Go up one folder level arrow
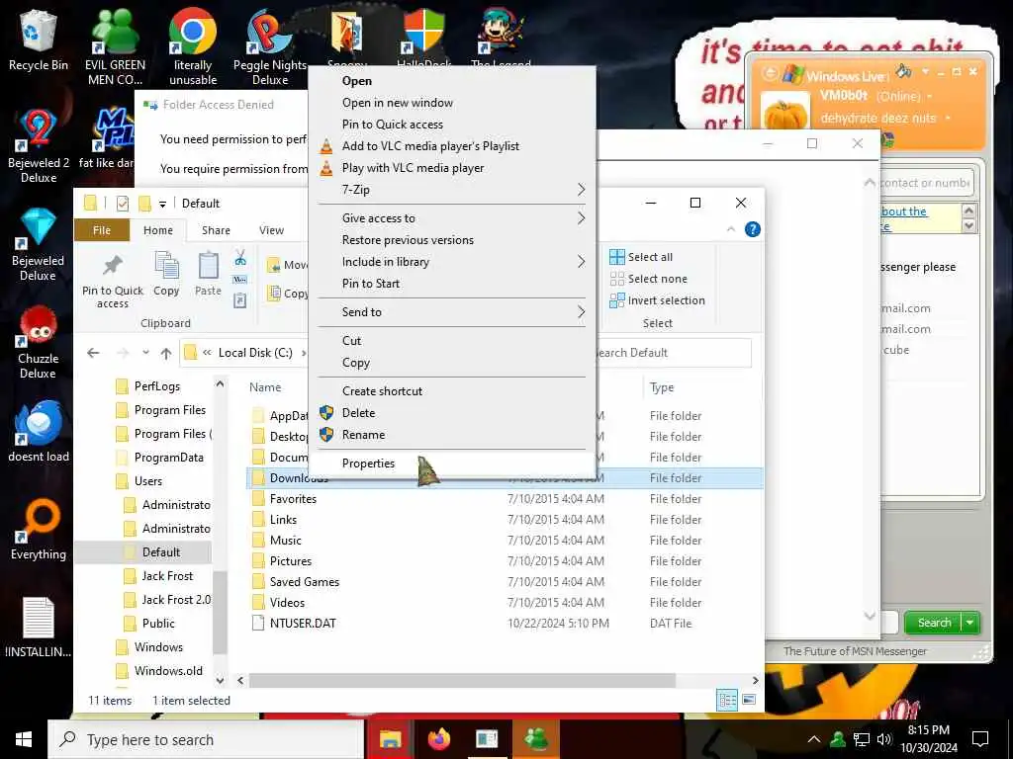Viewport: 1013px width, 759px height. click(166, 353)
